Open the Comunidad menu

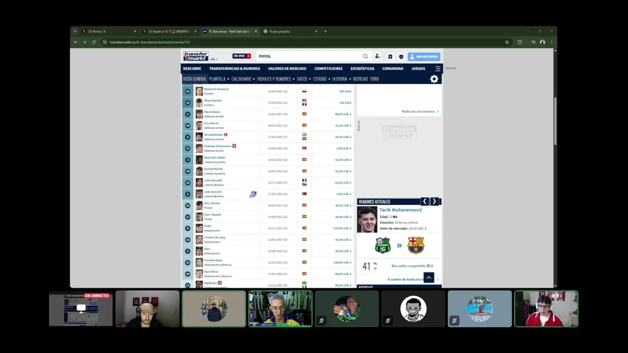392,69
